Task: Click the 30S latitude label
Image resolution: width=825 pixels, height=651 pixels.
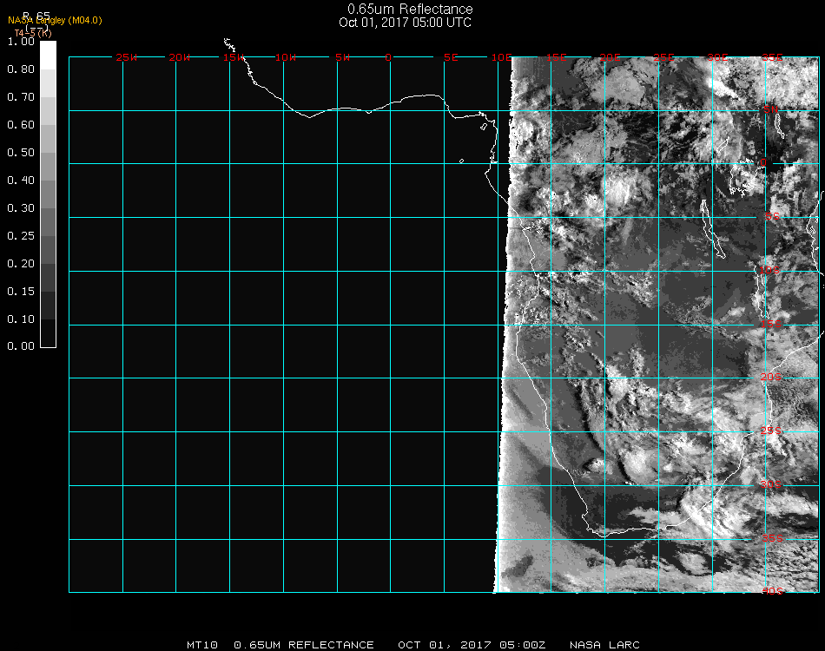Action: (771, 484)
